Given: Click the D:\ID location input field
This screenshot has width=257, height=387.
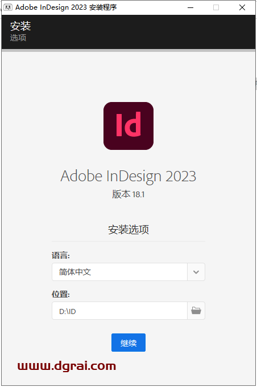Looking at the screenshot, I should tap(119, 311).
